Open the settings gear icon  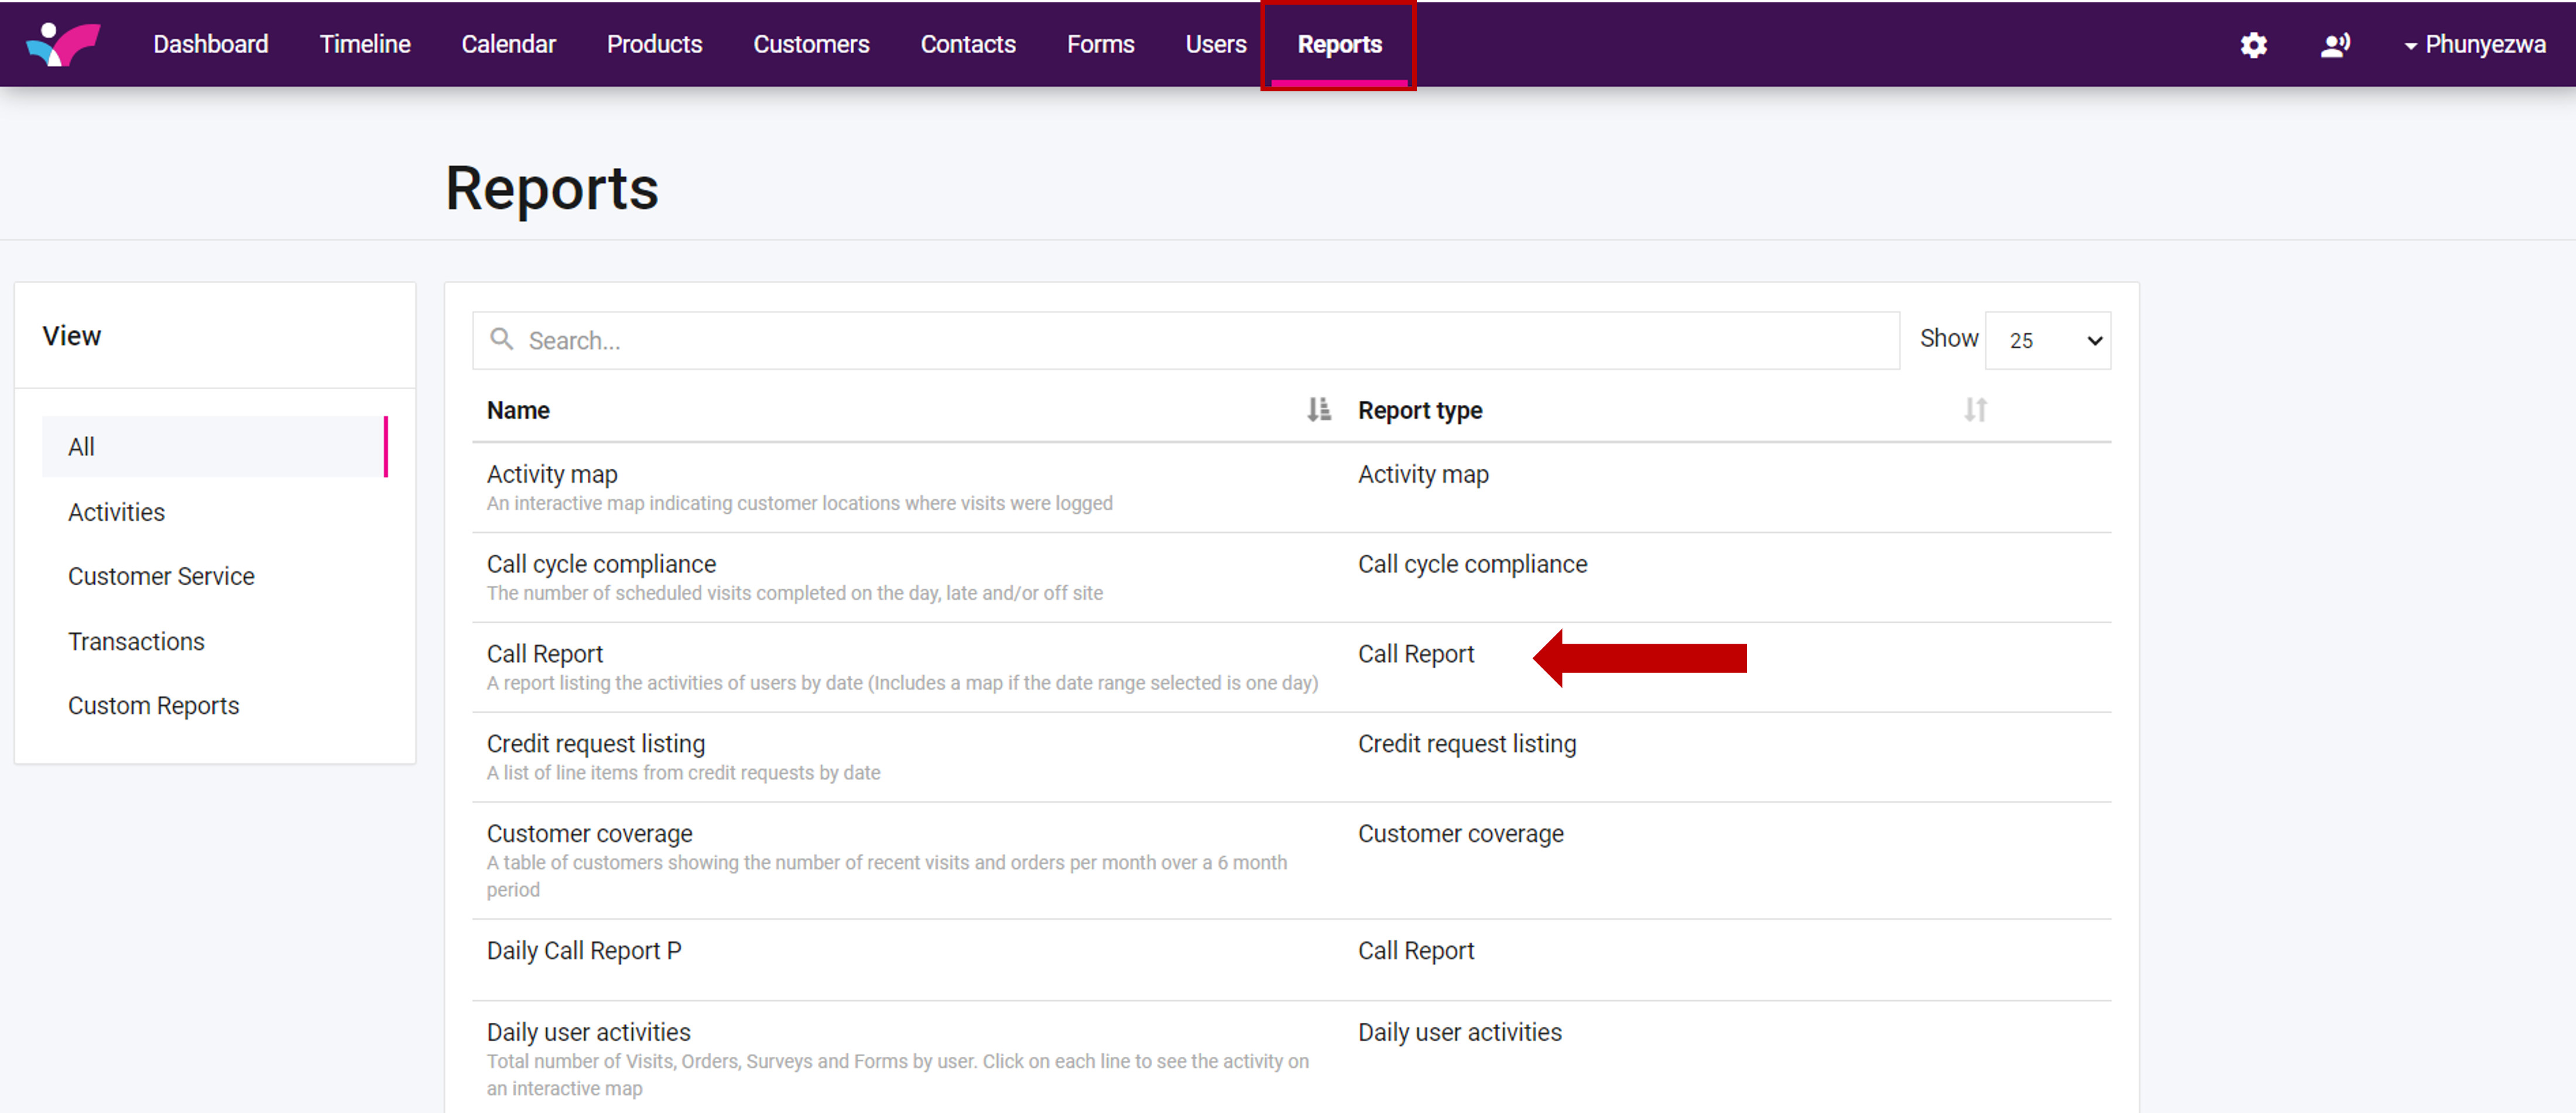pyautogui.click(x=2253, y=45)
